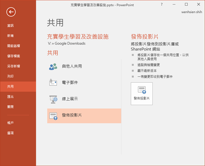Viewport: 205px width, 166px height.
Task: Open the 新增 page
Action: (10, 36)
